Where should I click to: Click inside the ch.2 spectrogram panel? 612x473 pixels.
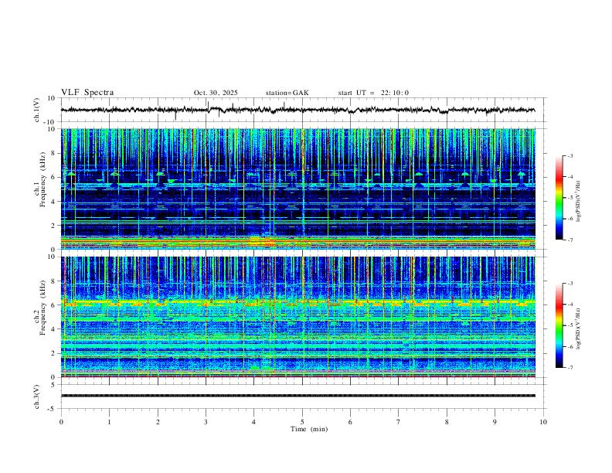(x=297, y=317)
